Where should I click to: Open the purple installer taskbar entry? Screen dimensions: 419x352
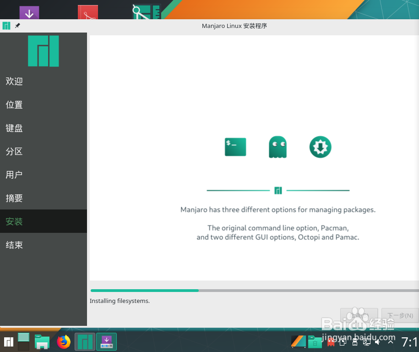[x=106, y=341]
